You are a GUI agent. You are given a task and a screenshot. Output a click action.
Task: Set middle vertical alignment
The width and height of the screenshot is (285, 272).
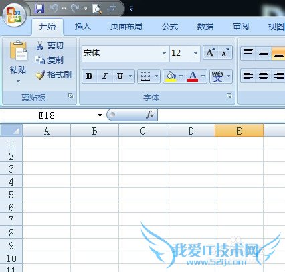[x=264, y=54]
